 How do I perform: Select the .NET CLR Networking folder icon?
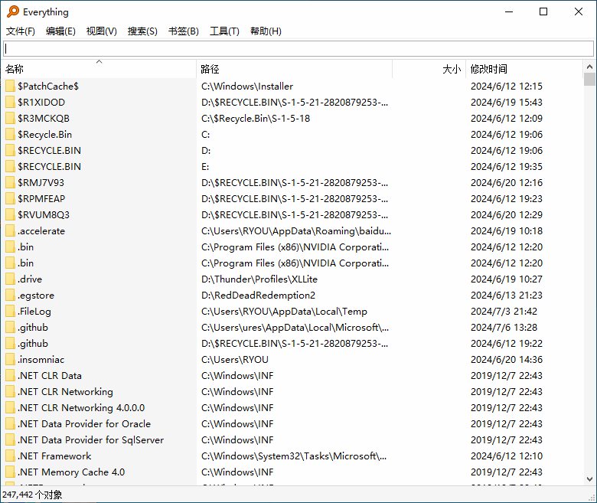click(x=10, y=391)
